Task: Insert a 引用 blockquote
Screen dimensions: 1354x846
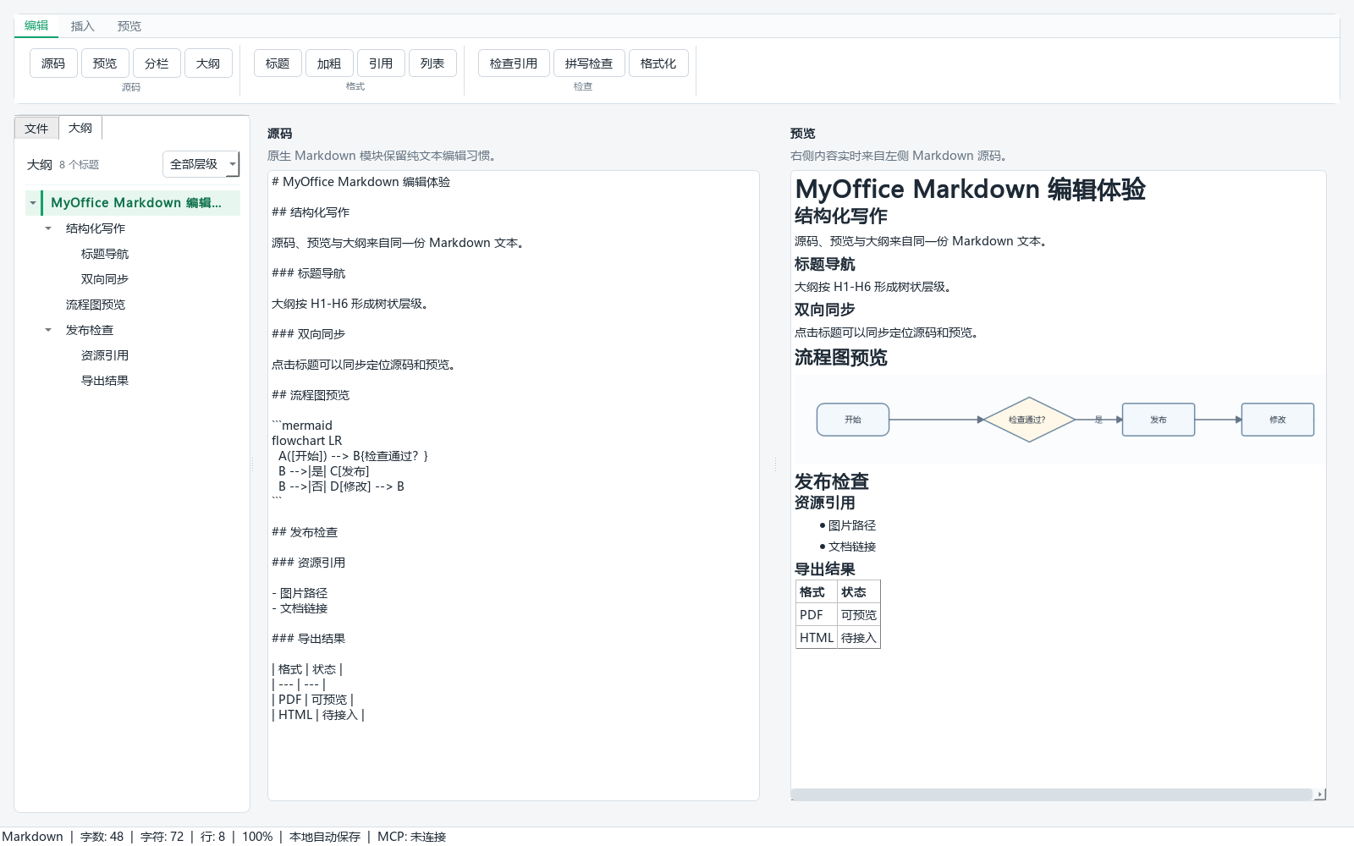Action: (381, 63)
